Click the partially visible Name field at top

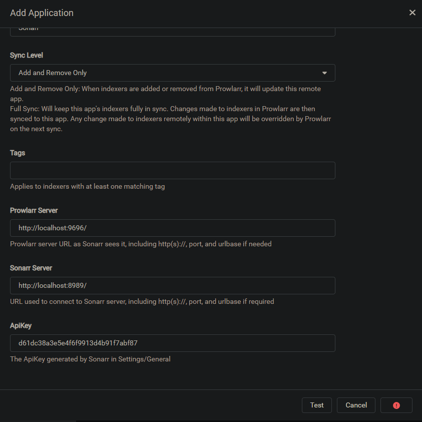pos(173,32)
